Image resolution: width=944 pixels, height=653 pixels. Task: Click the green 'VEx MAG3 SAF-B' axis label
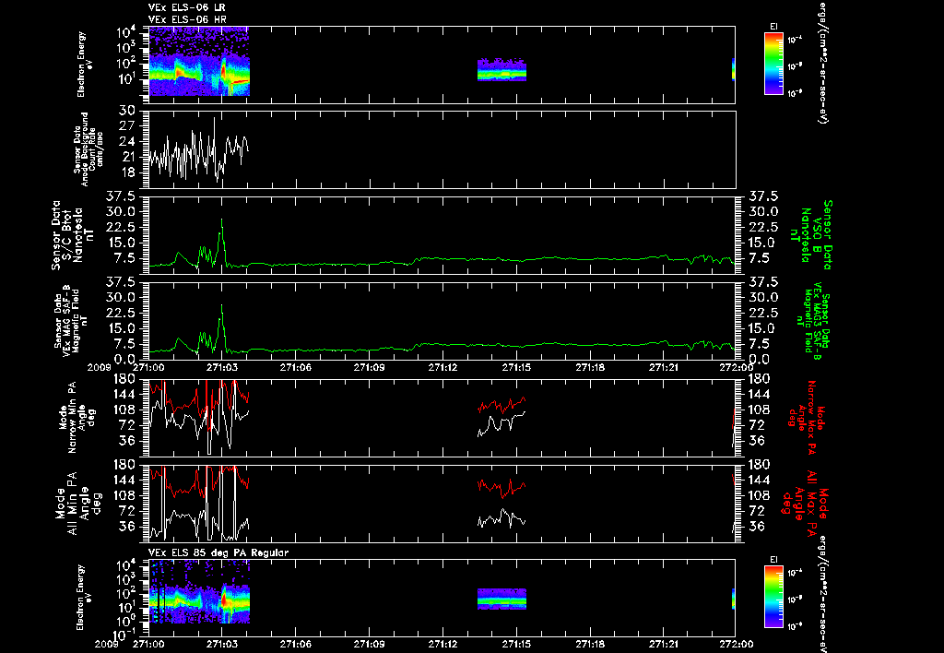pos(813,321)
